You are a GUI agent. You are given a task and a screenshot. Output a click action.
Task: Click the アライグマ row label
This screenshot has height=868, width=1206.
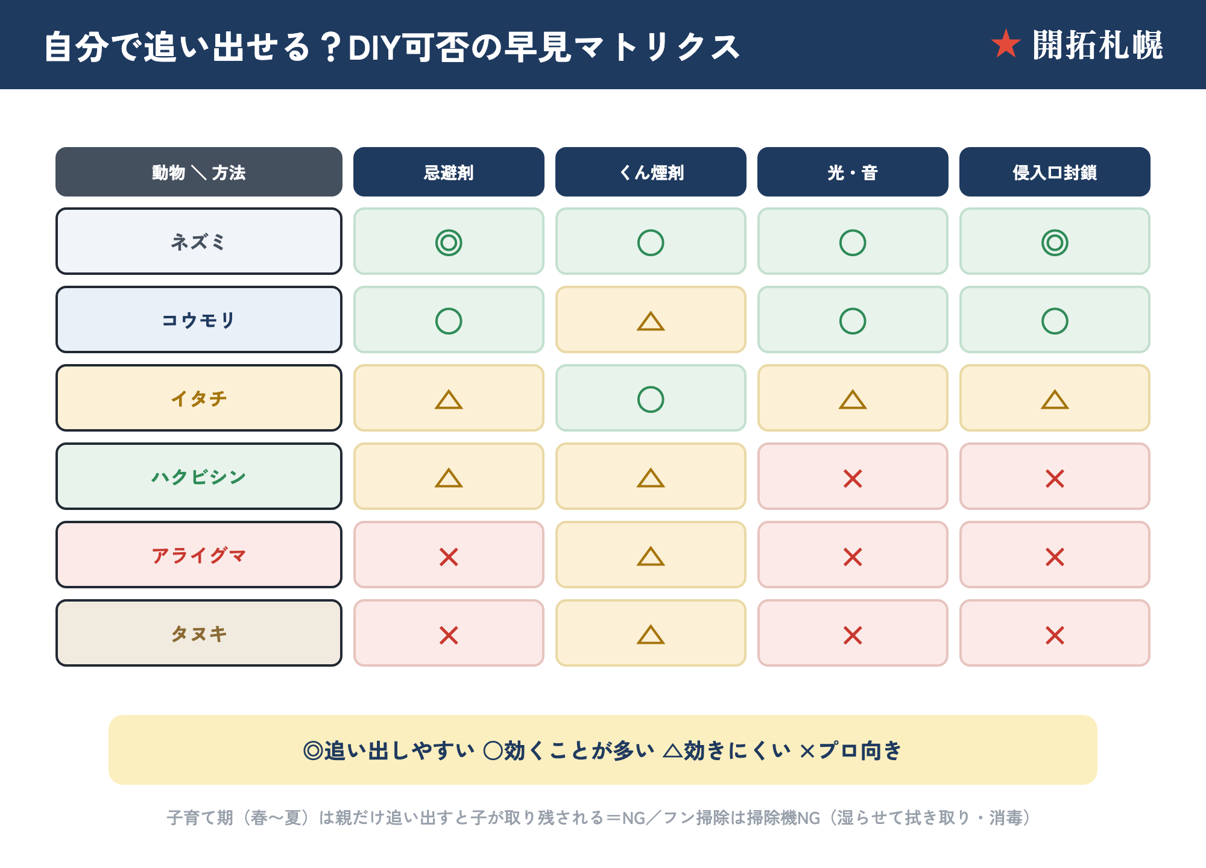click(199, 555)
